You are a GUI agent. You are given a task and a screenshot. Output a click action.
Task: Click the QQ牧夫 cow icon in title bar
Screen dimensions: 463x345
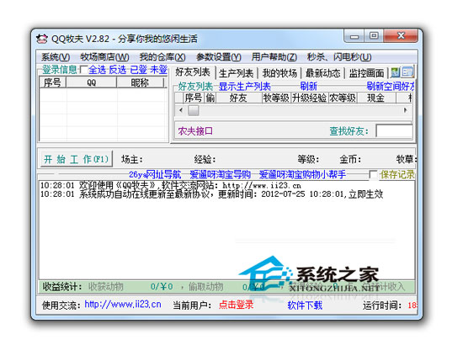(42, 39)
